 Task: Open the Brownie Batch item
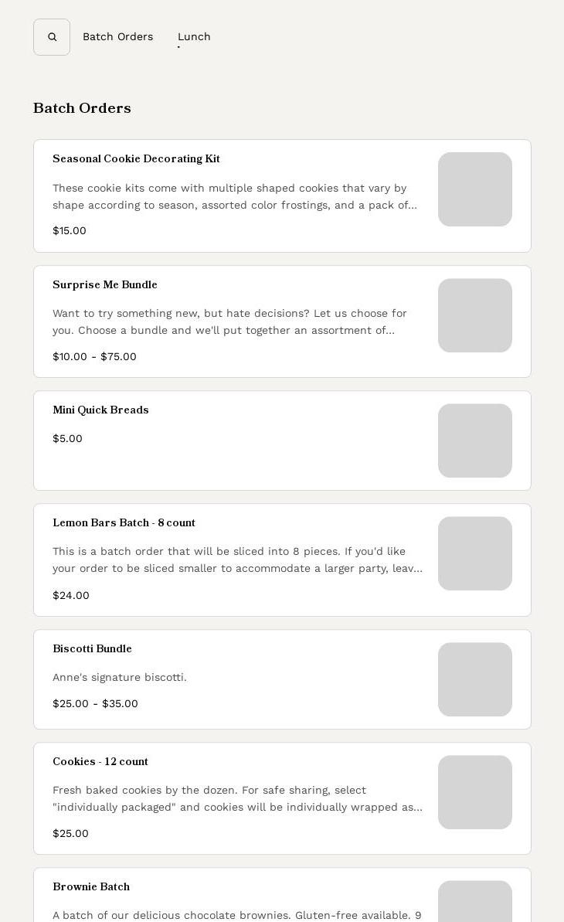tap(91, 887)
